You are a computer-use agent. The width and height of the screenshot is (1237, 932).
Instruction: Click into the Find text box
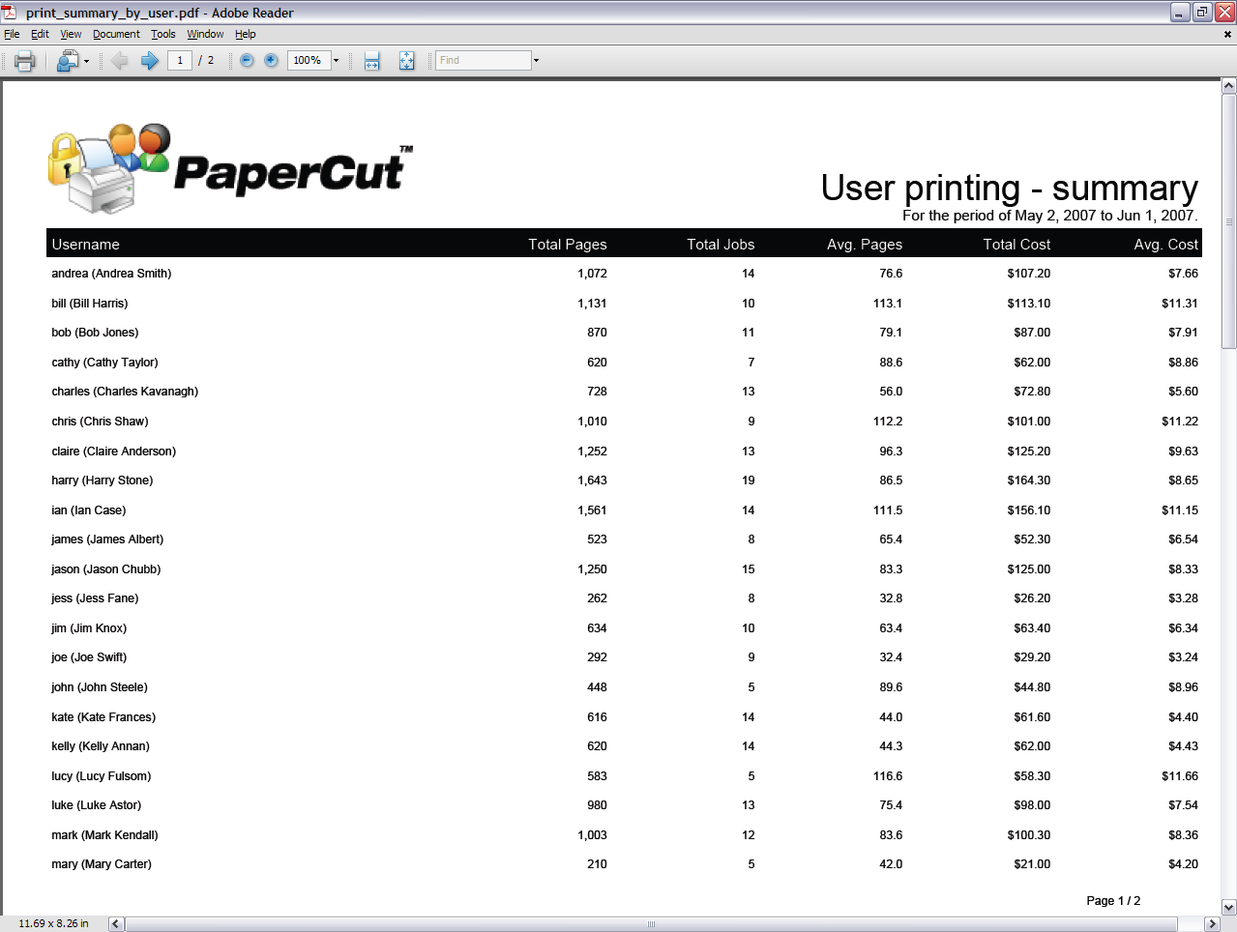click(483, 61)
